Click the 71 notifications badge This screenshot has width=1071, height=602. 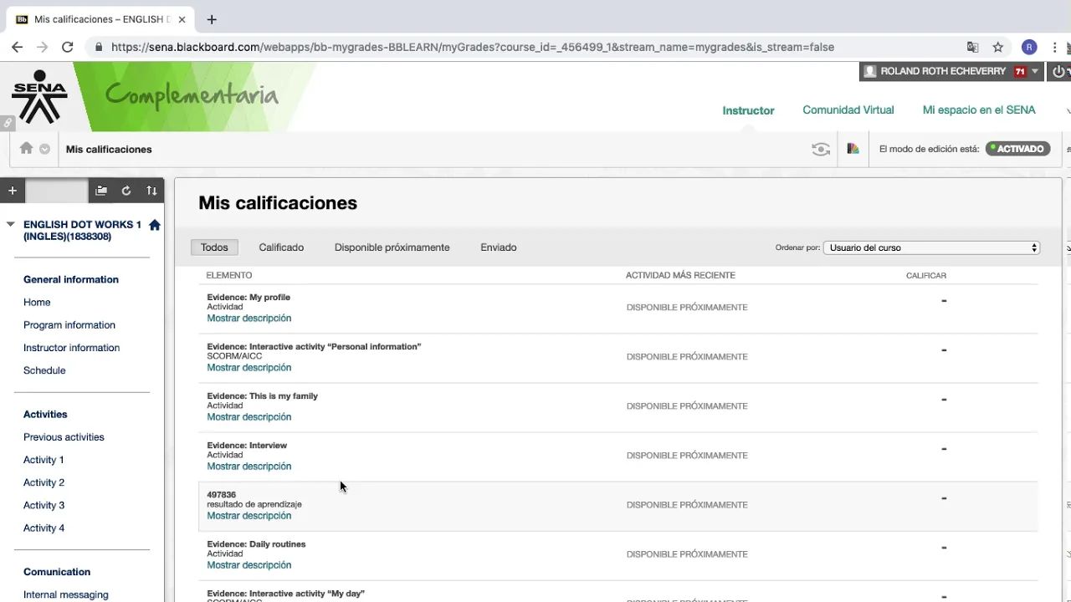[1020, 72]
